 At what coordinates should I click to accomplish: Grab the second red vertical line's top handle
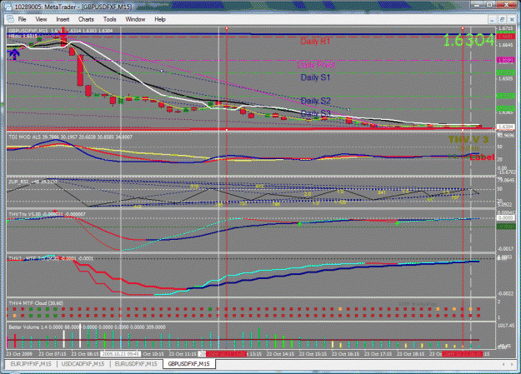(x=463, y=28)
